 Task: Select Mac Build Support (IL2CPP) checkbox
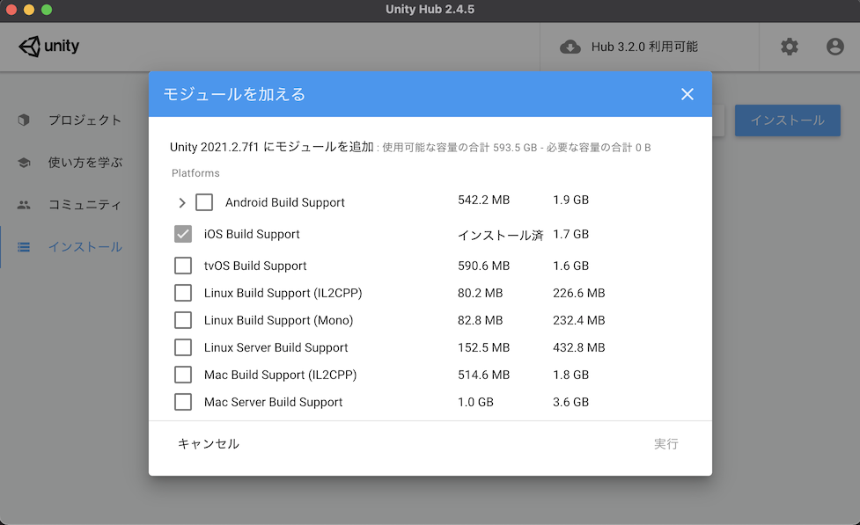[183, 375]
